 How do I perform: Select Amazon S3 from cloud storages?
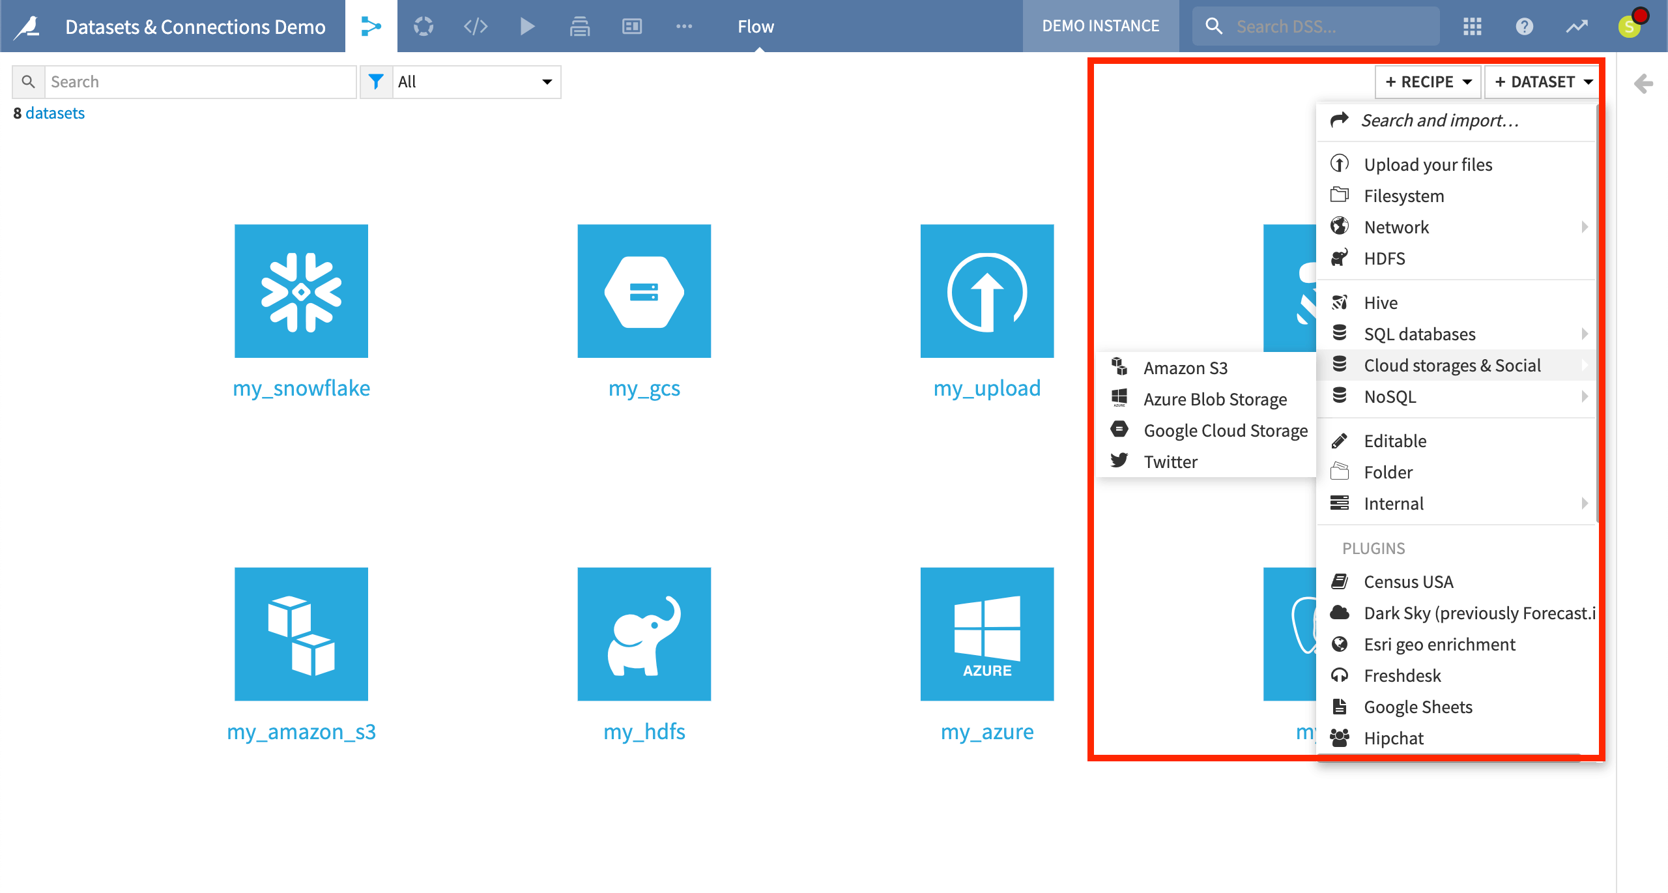click(x=1185, y=368)
